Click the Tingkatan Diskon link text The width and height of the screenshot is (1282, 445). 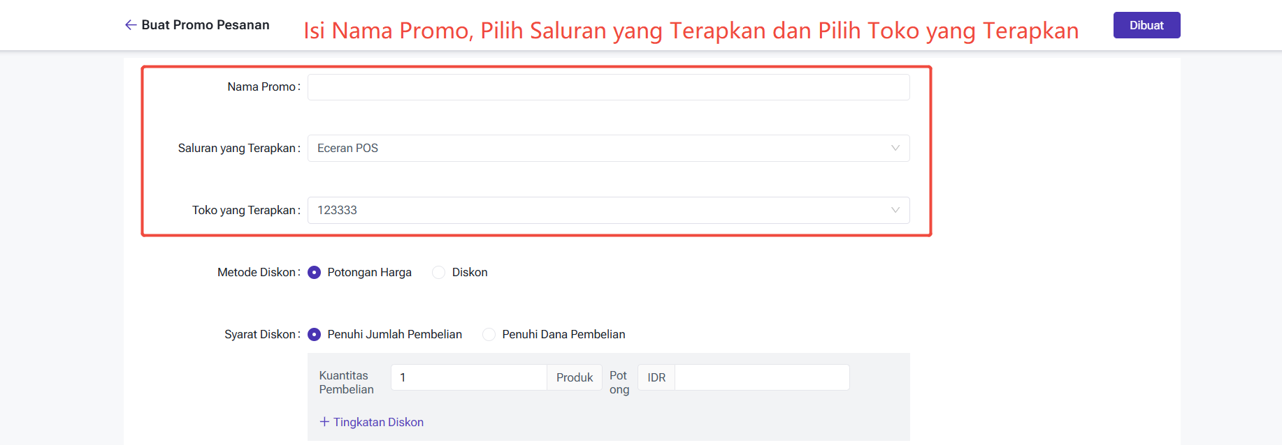378,422
